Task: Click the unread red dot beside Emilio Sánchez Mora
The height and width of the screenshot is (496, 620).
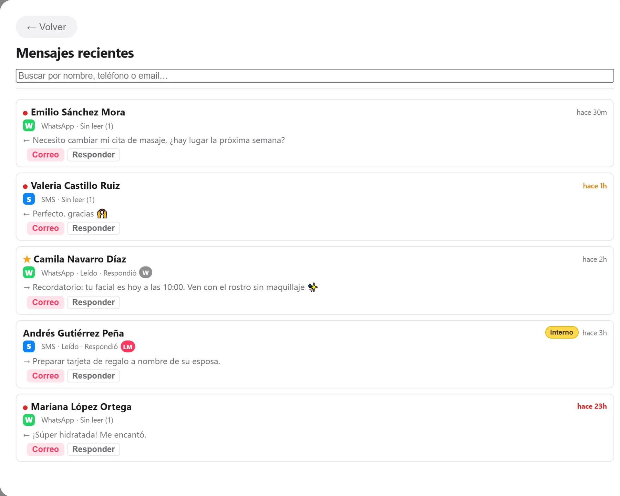Action: (25, 113)
